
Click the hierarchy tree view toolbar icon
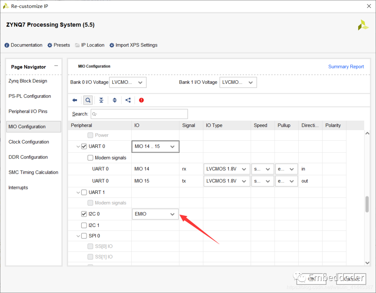(x=128, y=100)
